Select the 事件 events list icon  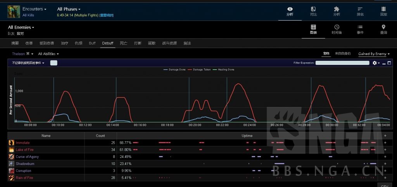pyautogui.click(x=360, y=29)
